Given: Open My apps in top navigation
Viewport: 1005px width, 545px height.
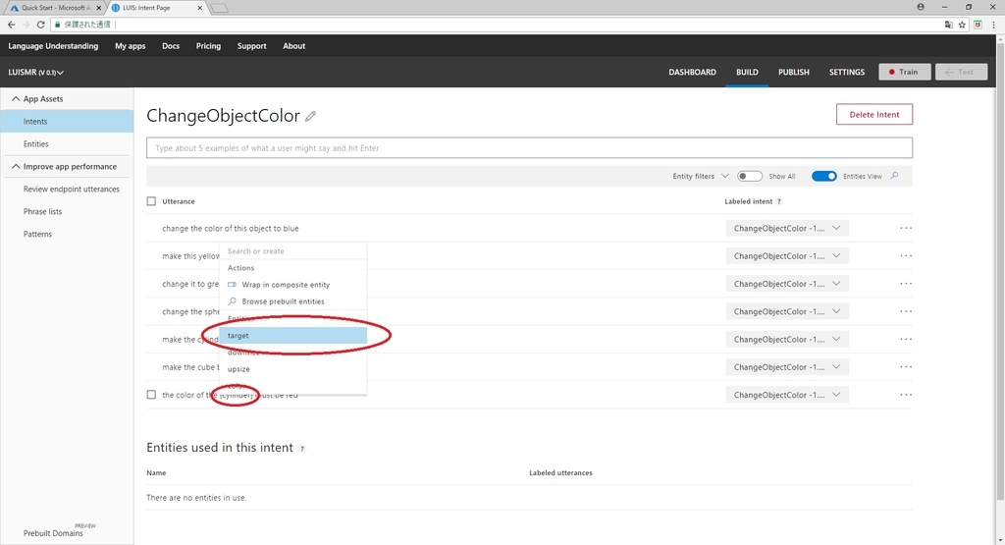Looking at the screenshot, I should [x=131, y=46].
